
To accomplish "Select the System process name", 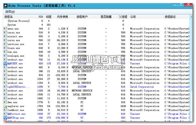I will point(12,25).
